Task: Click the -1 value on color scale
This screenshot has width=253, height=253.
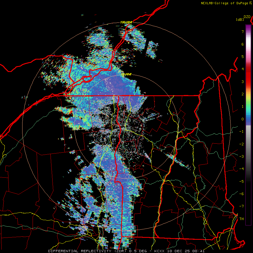Action: (241, 132)
